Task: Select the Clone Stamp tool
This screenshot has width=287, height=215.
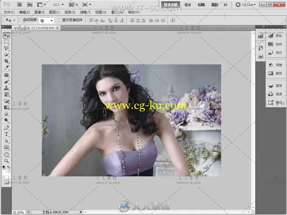Action: coord(7,88)
